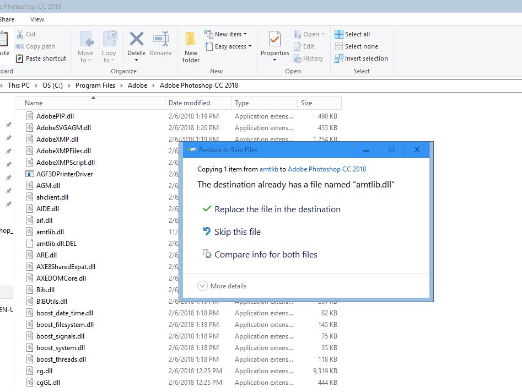Open the Easy access dropdown arrow

pyautogui.click(x=250, y=46)
